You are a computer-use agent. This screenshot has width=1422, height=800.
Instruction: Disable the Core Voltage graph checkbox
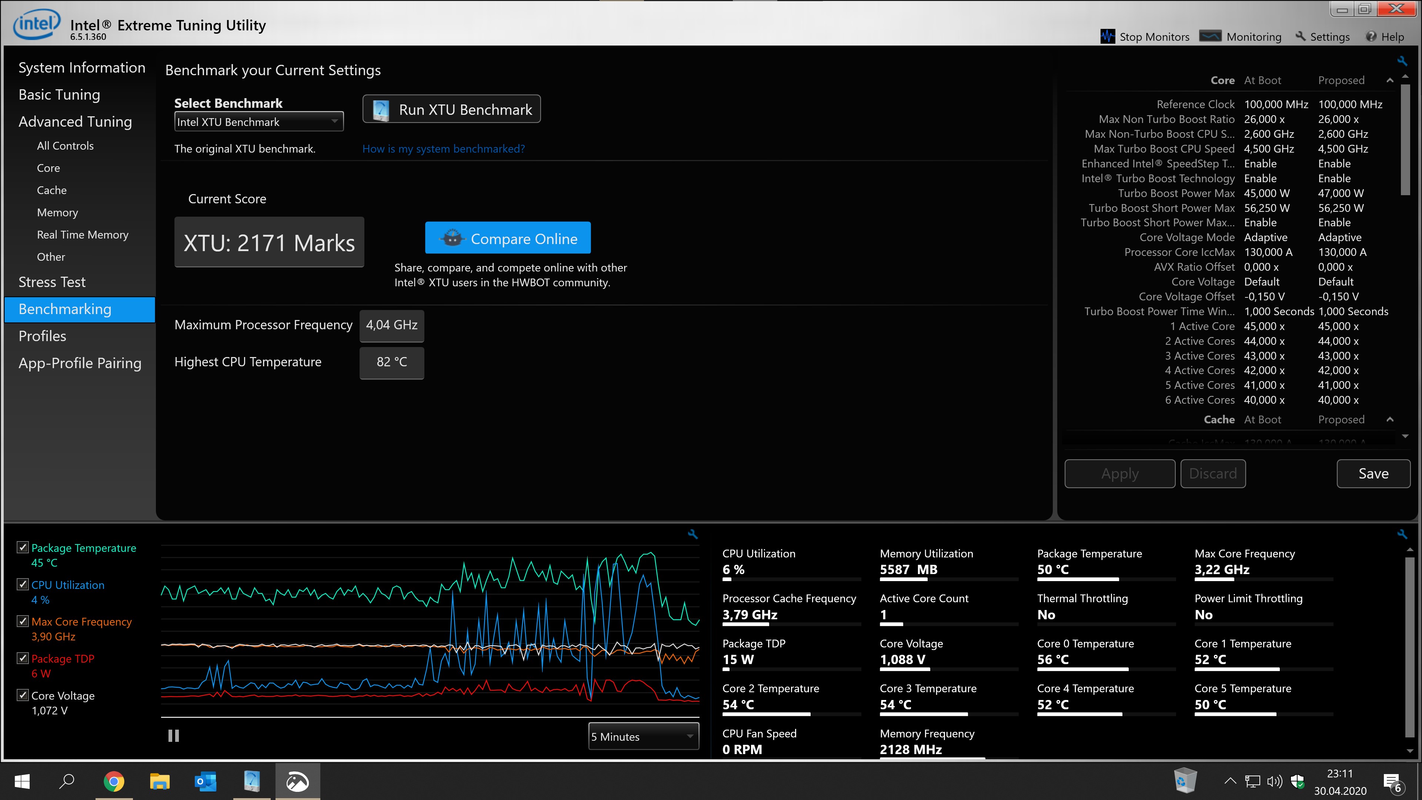click(x=23, y=694)
